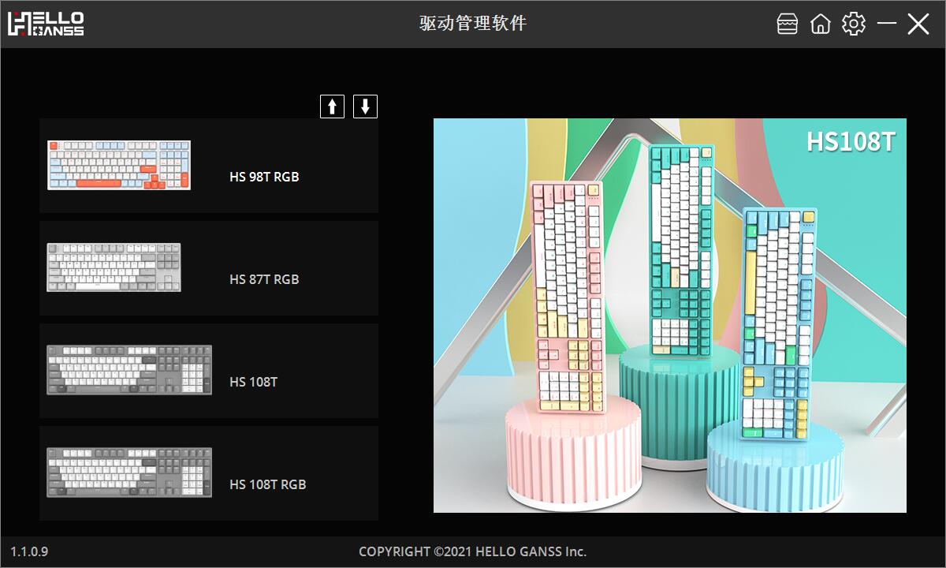Click the Hello Ganss logo

[x=46, y=24]
